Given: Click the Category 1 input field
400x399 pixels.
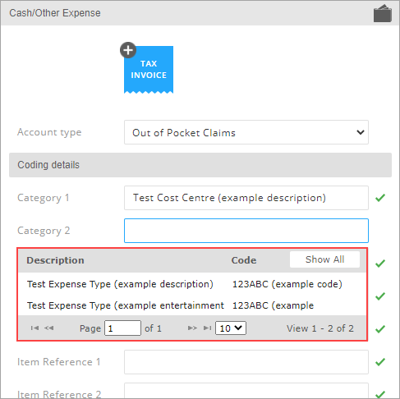Looking at the screenshot, I should (246, 198).
